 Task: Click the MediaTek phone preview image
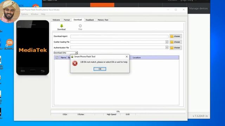[33, 48]
